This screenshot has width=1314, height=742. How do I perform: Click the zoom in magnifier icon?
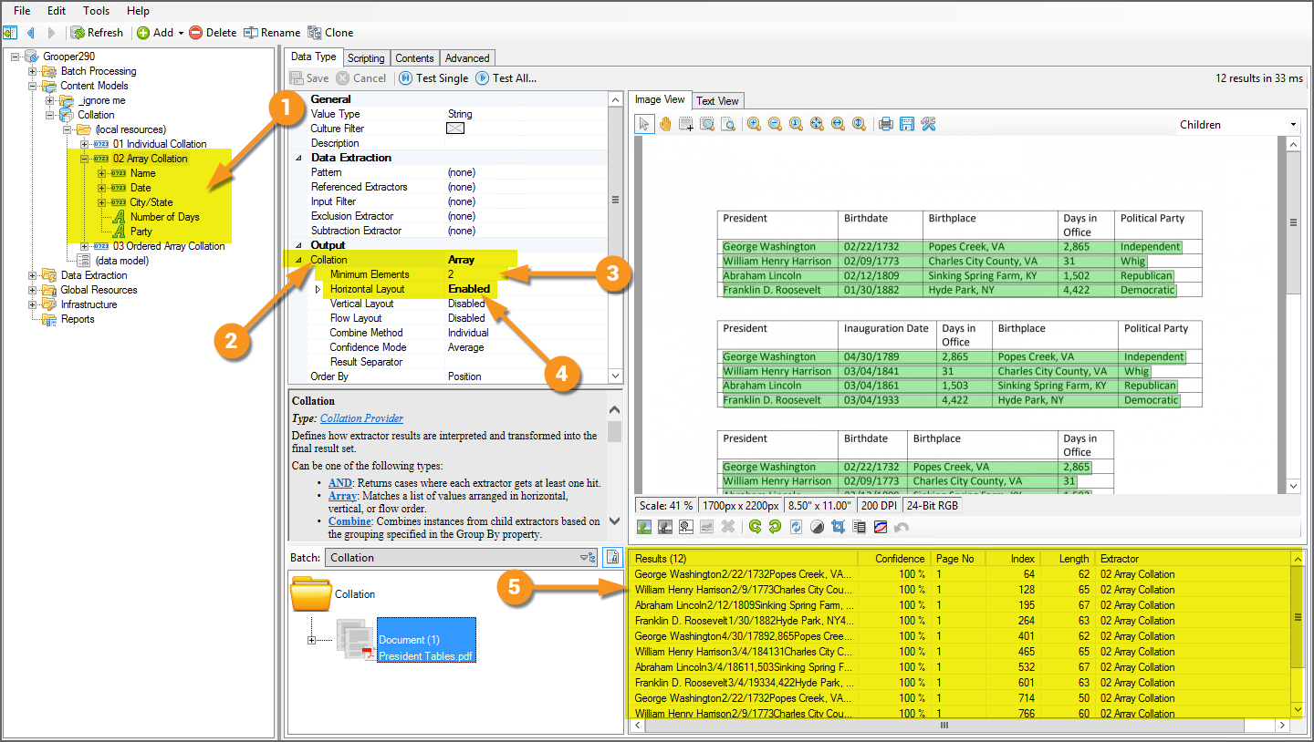tap(754, 125)
